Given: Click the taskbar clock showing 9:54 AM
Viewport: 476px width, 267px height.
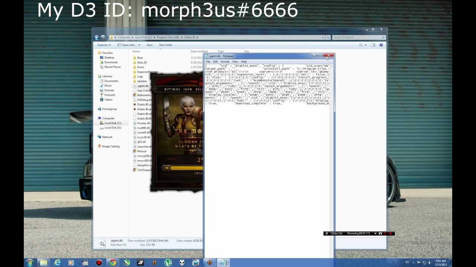Looking at the screenshot, I should [441, 263].
